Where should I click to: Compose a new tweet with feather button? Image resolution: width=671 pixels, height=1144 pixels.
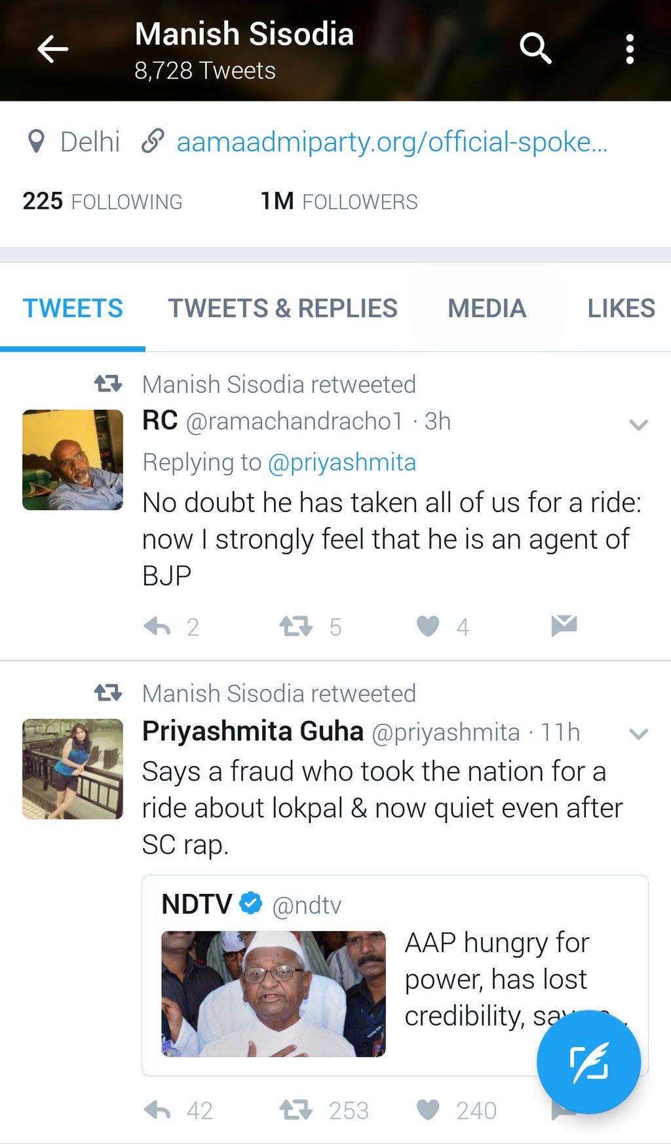pyautogui.click(x=588, y=1061)
